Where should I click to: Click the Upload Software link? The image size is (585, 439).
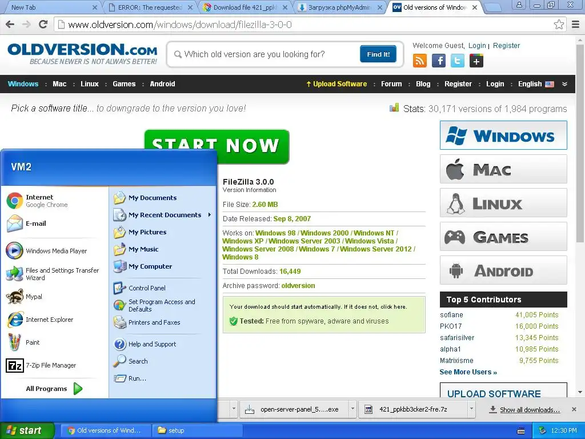pos(336,84)
